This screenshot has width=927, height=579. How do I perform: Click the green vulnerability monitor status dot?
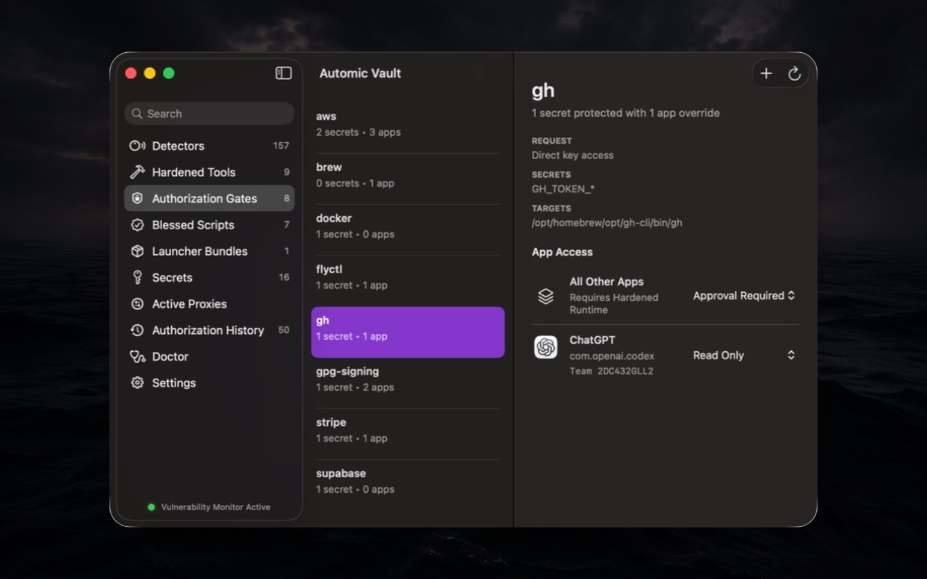(x=151, y=508)
